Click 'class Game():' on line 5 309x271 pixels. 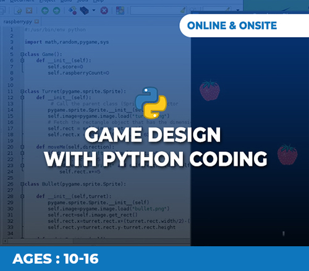43,54
